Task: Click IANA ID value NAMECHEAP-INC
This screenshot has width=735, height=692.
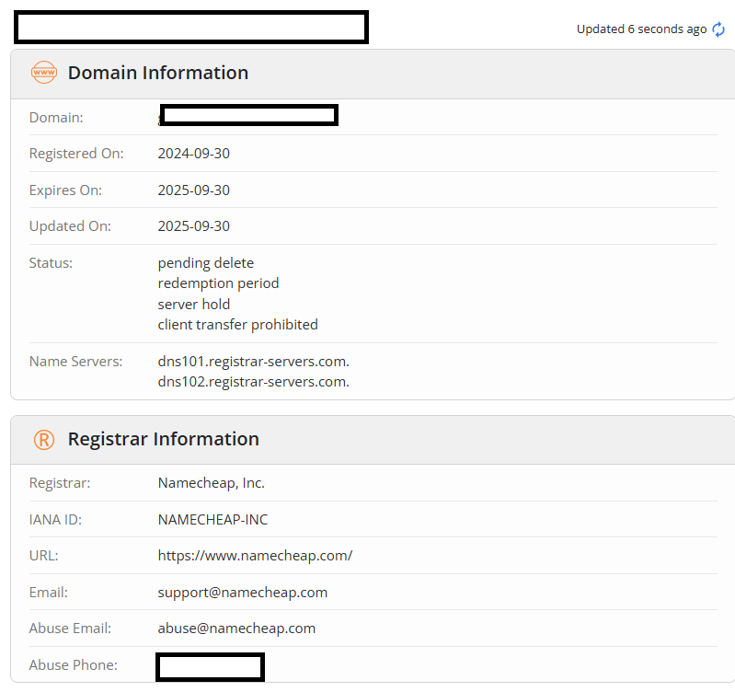Action: (212, 520)
